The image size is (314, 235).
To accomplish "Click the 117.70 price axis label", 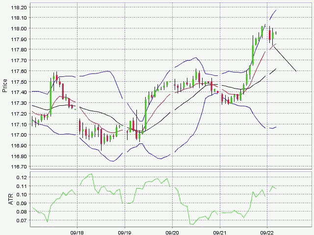I will pyautogui.click(x=19, y=60).
